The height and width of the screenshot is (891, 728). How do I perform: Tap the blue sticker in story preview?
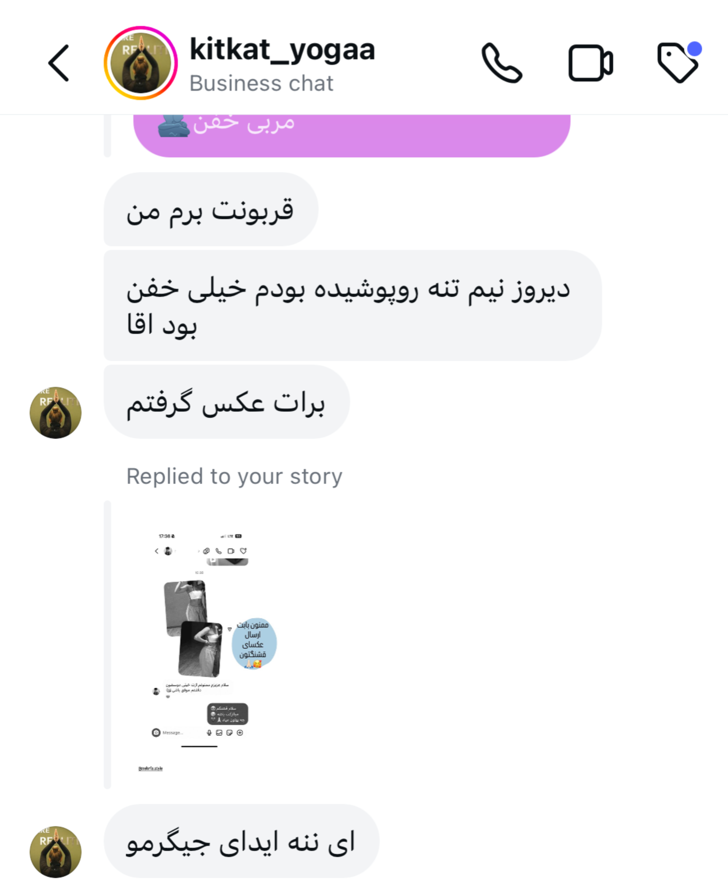click(x=254, y=643)
